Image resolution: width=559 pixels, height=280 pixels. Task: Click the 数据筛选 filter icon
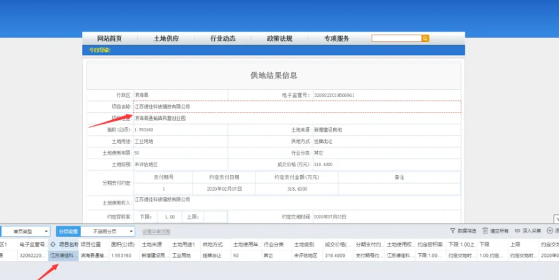click(453, 231)
